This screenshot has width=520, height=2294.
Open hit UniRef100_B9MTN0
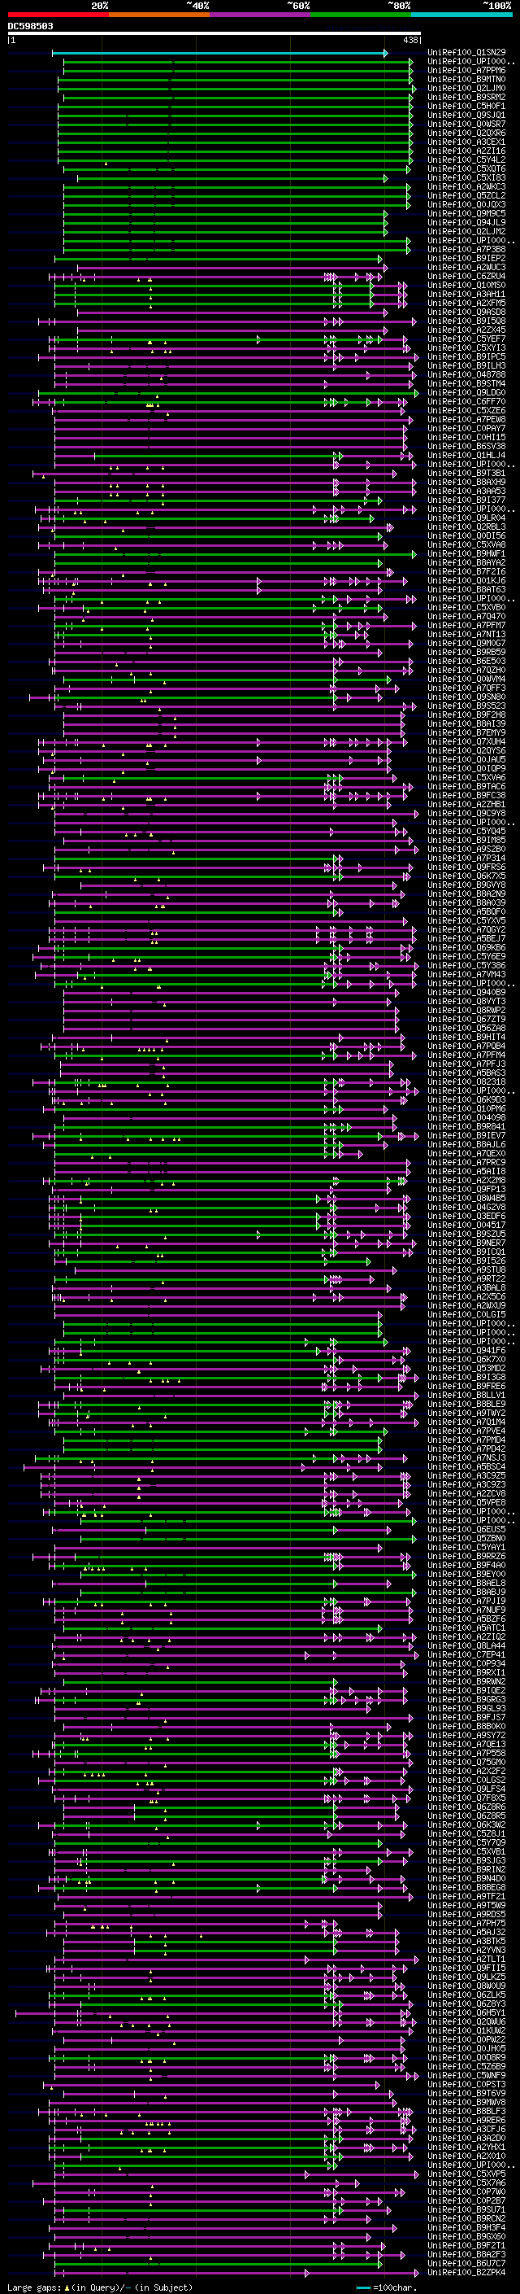tap(466, 80)
